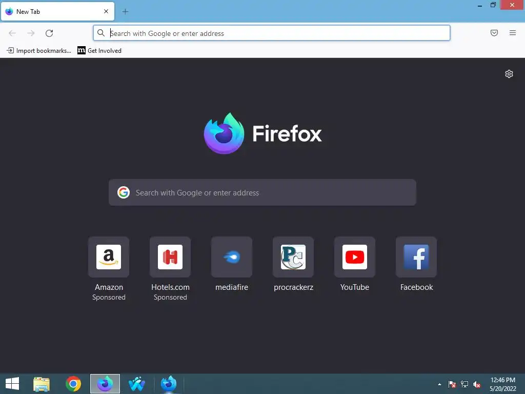Open the Amazon sponsored shortcut tile
Viewport: 525px width, 394px height.
109,257
